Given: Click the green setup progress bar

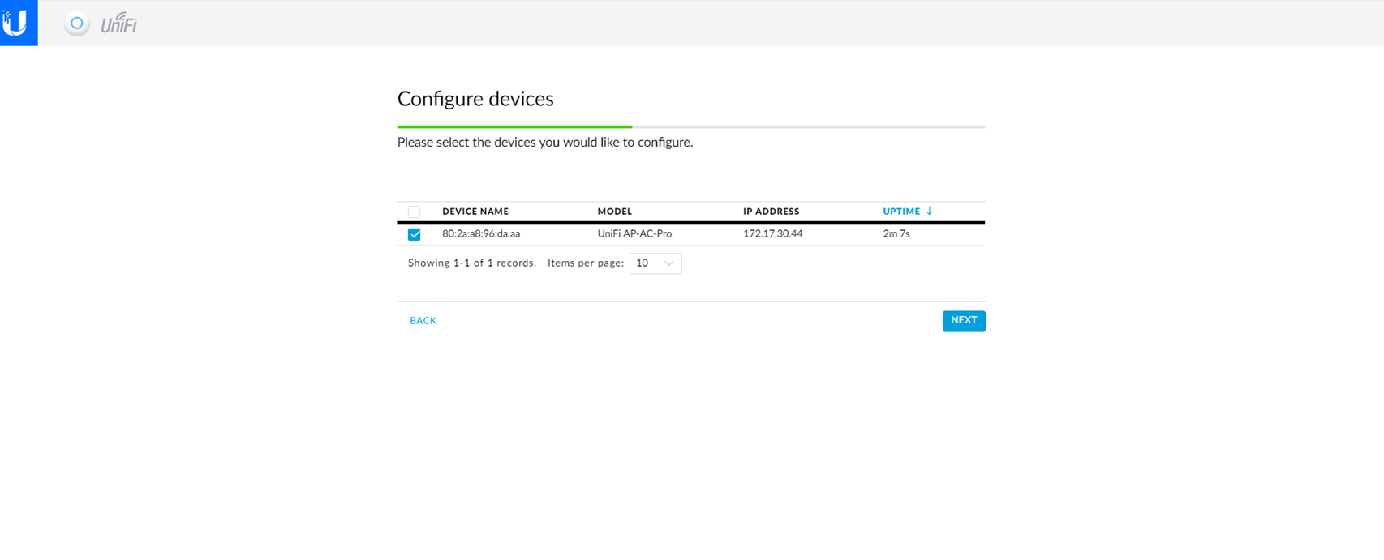Looking at the screenshot, I should tap(514, 126).
